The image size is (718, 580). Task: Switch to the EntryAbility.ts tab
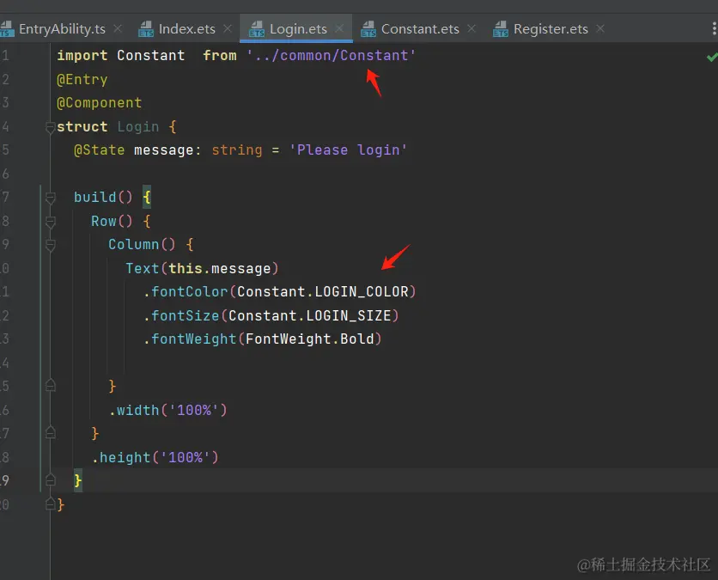pos(61,29)
